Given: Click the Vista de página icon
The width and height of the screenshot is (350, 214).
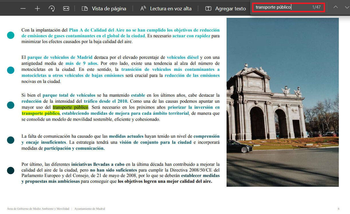Looking at the screenshot, I should click(x=85, y=9).
